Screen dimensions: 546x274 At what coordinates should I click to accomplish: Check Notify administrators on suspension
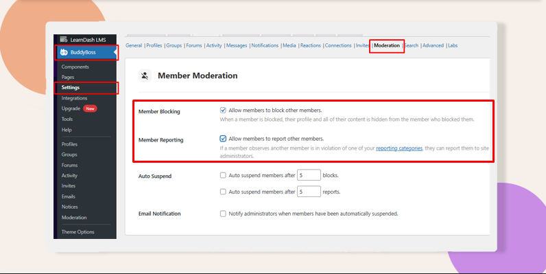[x=223, y=214]
